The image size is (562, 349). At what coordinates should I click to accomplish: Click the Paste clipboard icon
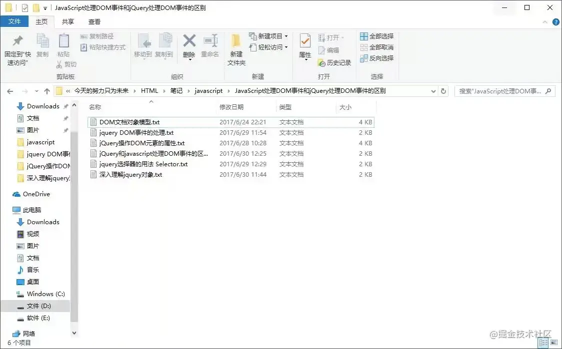(64, 41)
